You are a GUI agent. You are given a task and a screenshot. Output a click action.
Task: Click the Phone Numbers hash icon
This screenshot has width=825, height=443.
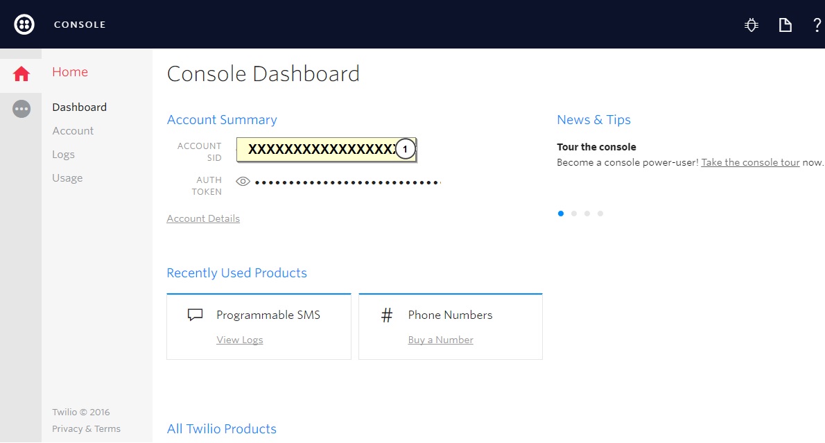387,315
